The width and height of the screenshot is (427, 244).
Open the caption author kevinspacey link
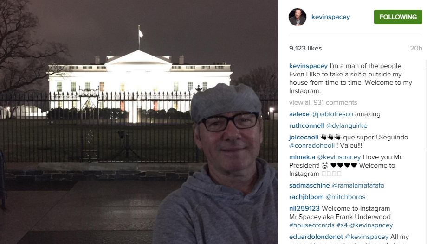tap(308, 66)
